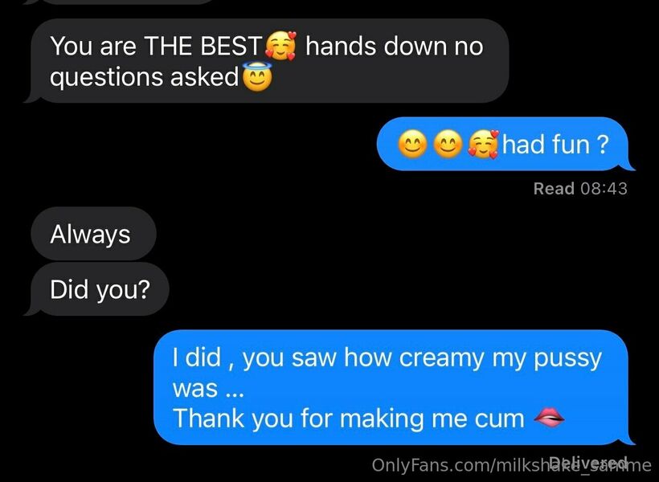The height and width of the screenshot is (482, 659).
Task: Select the hearts-face emoji beside "had fun ?"
Action: (483, 144)
